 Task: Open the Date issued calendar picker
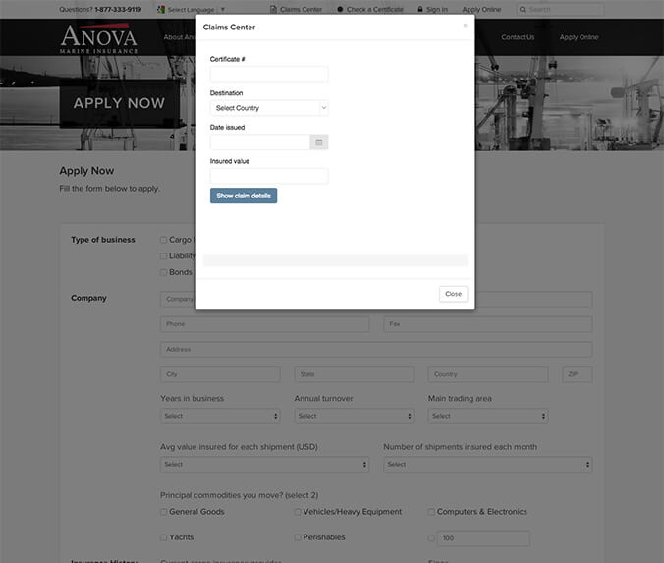point(318,142)
